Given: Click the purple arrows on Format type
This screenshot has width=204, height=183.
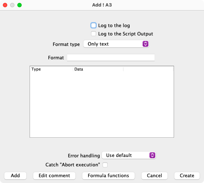Looking at the screenshot, I should pyautogui.click(x=145, y=44).
